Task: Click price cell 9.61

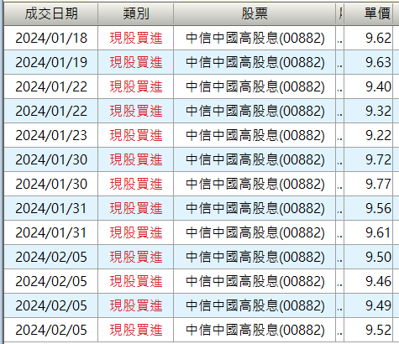Action: [x=369, y=232]
